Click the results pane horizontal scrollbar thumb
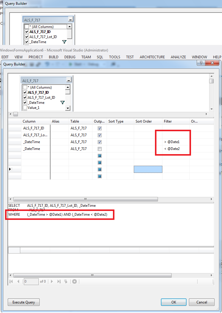This screenshot has height=313, width=222. coord(92,275)
